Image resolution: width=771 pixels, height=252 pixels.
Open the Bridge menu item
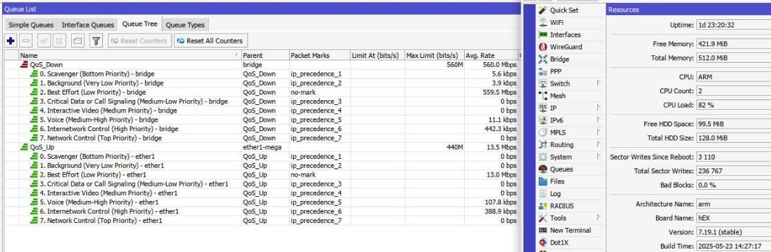point(559,59)
